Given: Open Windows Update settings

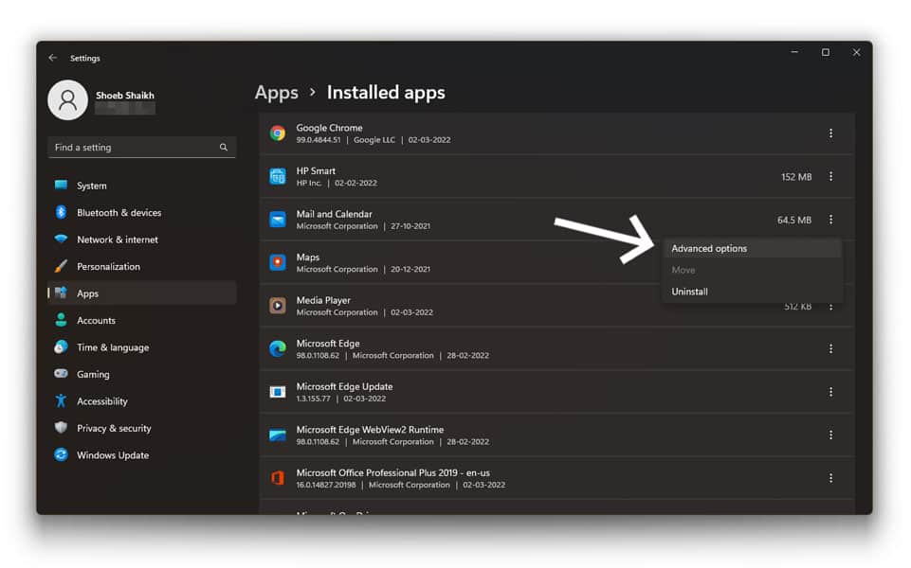Looking at the screenshot, I should pyautogui.click(x=142, y=454).
